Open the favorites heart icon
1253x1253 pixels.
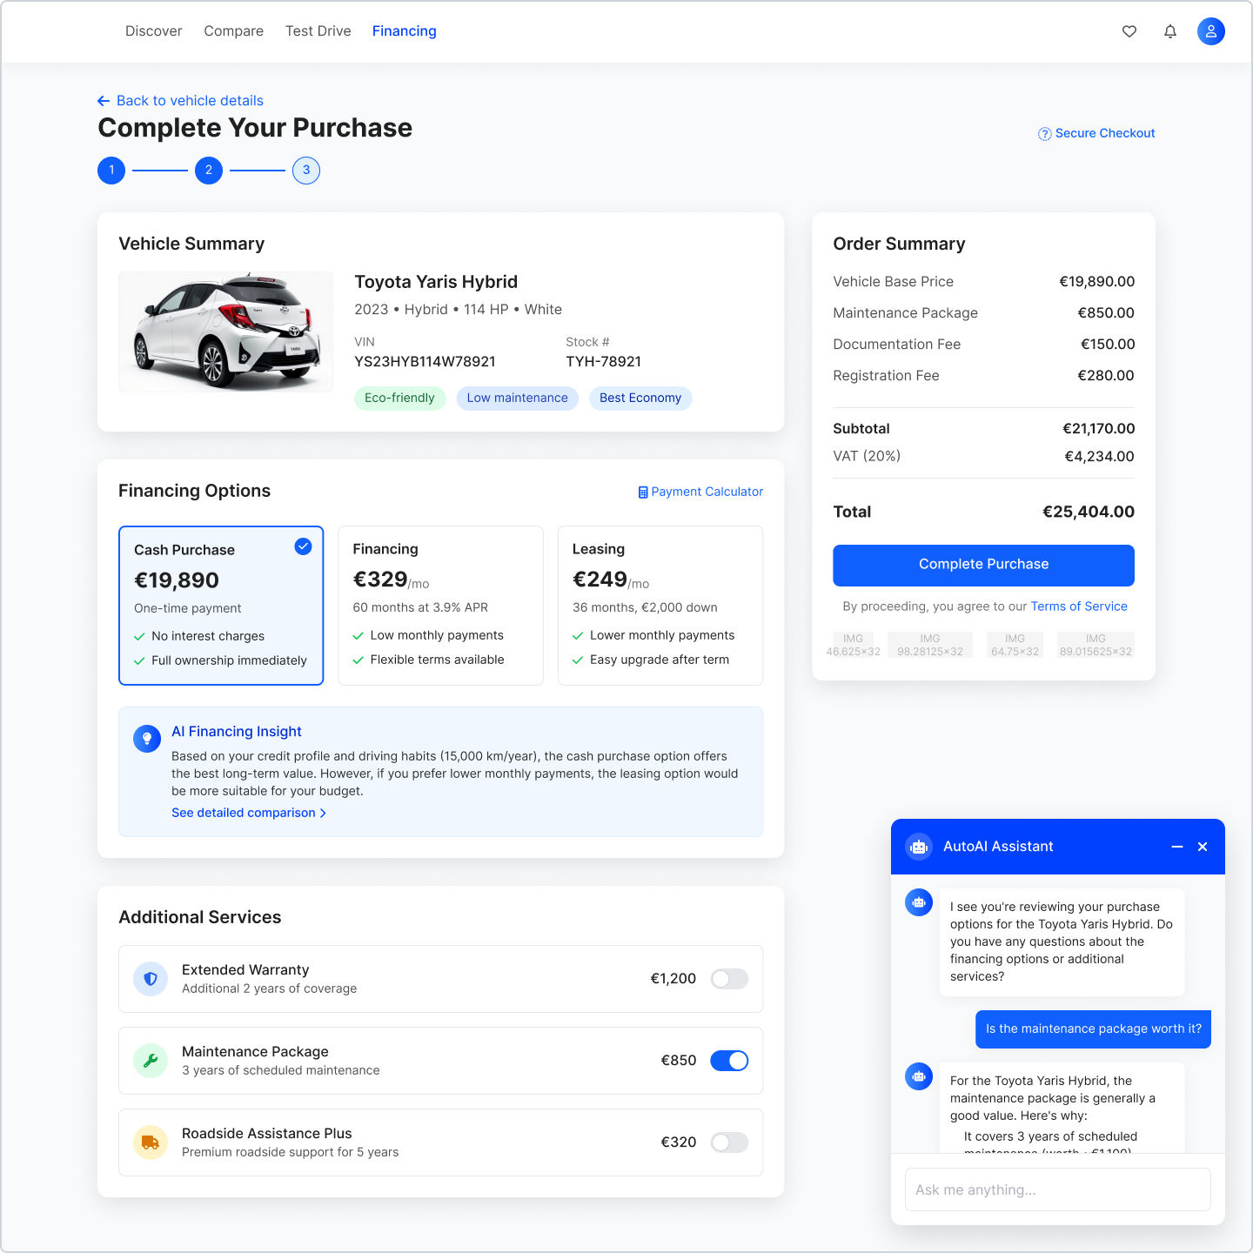coord(1129,31)
